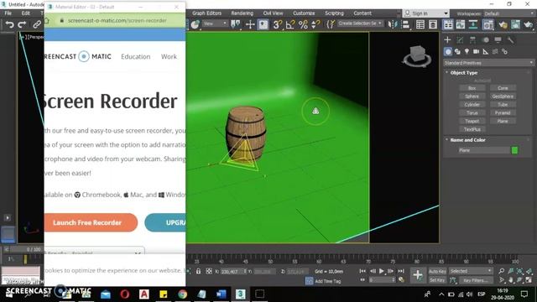This screenshot has width=537, height=302.
Task: Click the green object color swatch
Action: [514, 150]
